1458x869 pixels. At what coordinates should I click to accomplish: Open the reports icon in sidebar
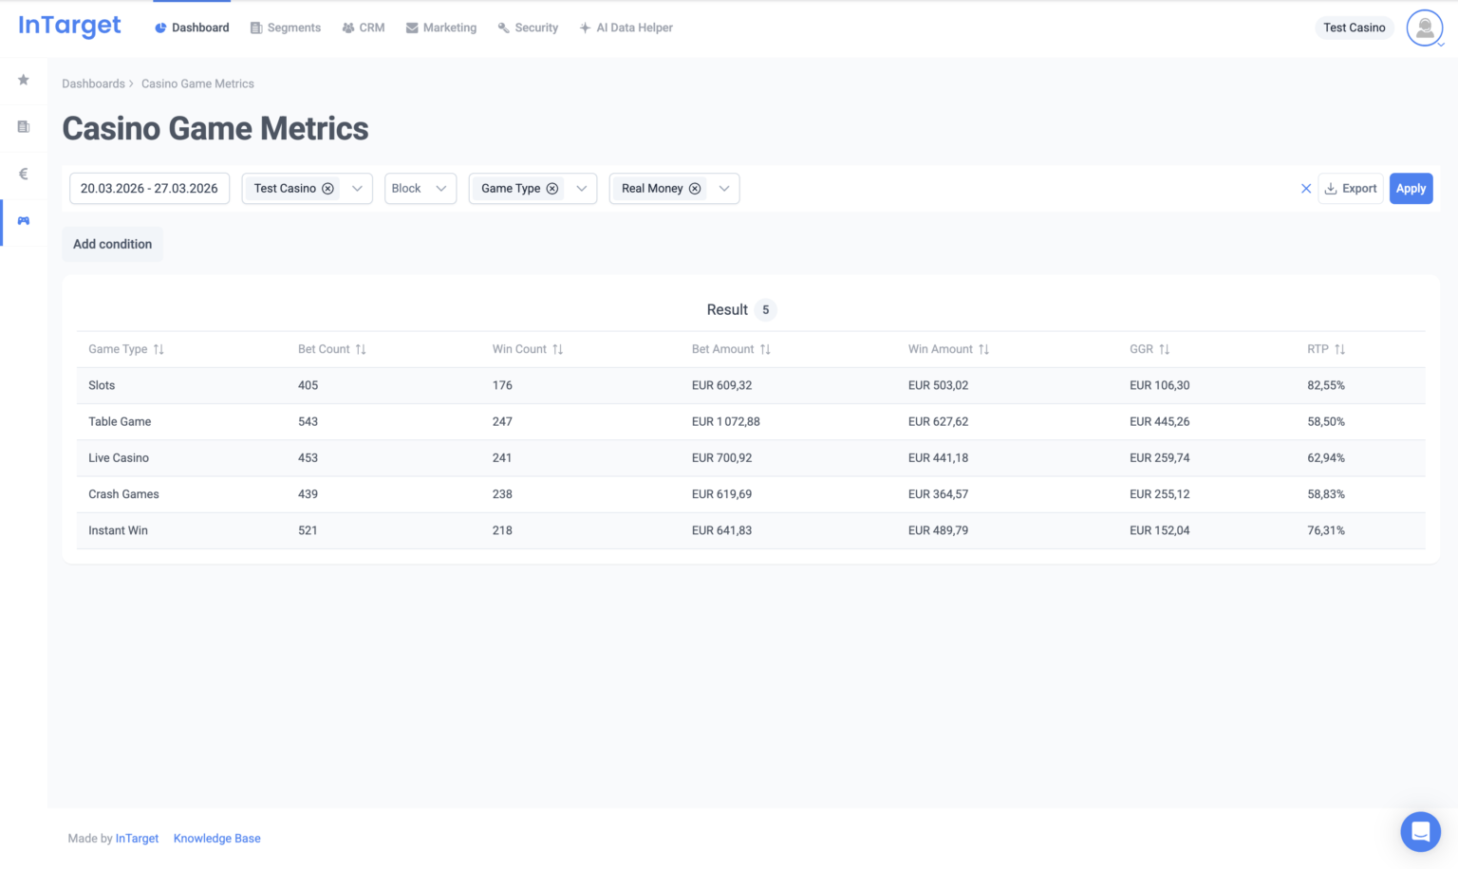24,126
